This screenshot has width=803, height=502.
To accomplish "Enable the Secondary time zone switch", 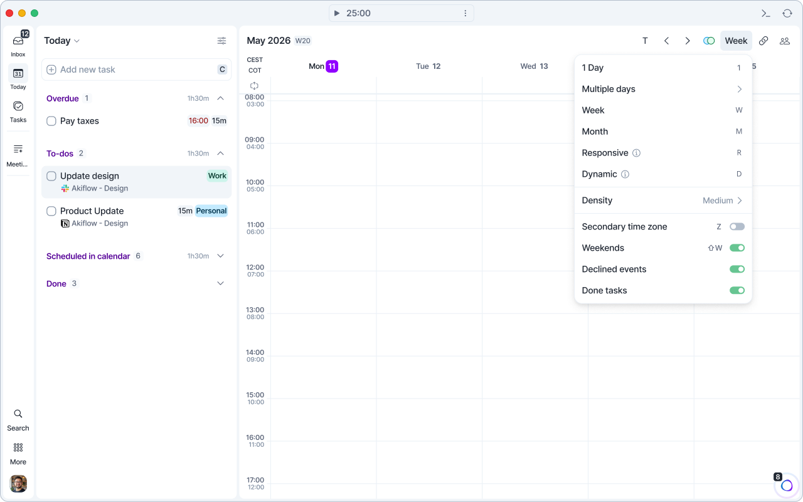I will [x=737, y=227].
